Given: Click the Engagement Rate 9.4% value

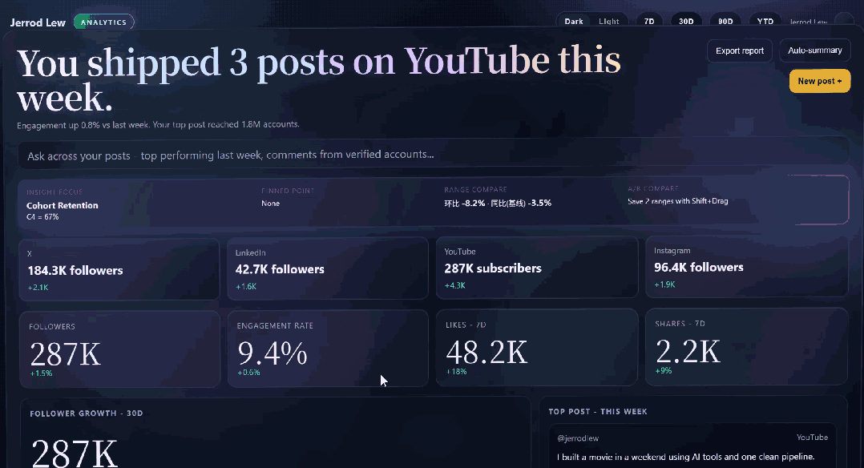Looking at the screenshot, I should coord(273,353).
